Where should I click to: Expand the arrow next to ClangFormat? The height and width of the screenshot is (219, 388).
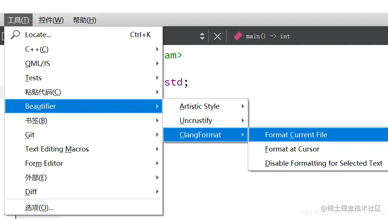tap(243, 135)
